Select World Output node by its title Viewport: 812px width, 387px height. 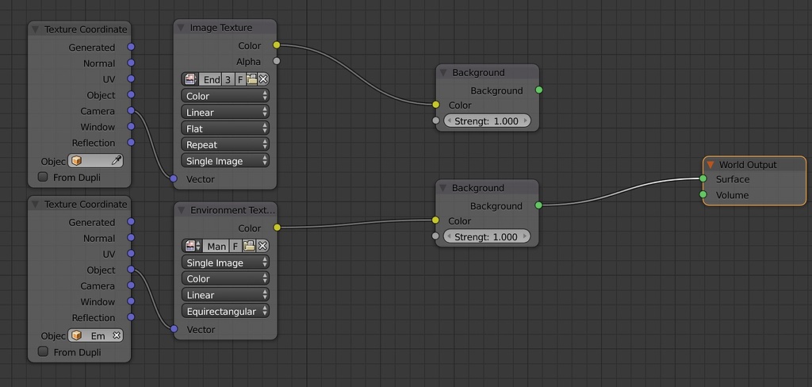pos(748,165)
